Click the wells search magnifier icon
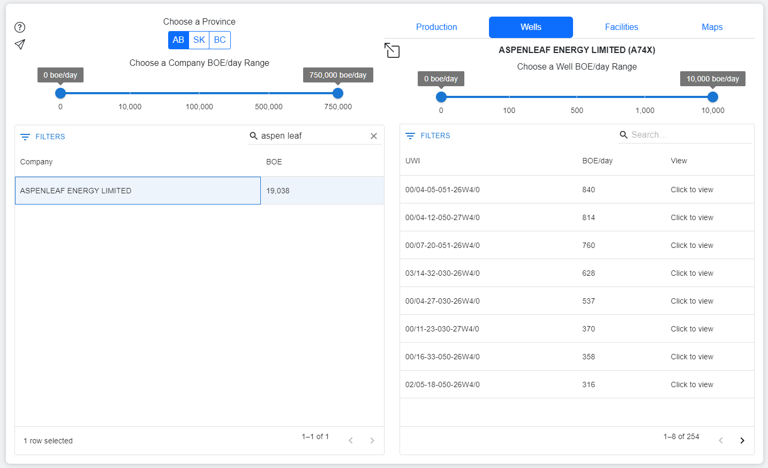The width and height of the screenshot is (768, 468). (624, 134)
